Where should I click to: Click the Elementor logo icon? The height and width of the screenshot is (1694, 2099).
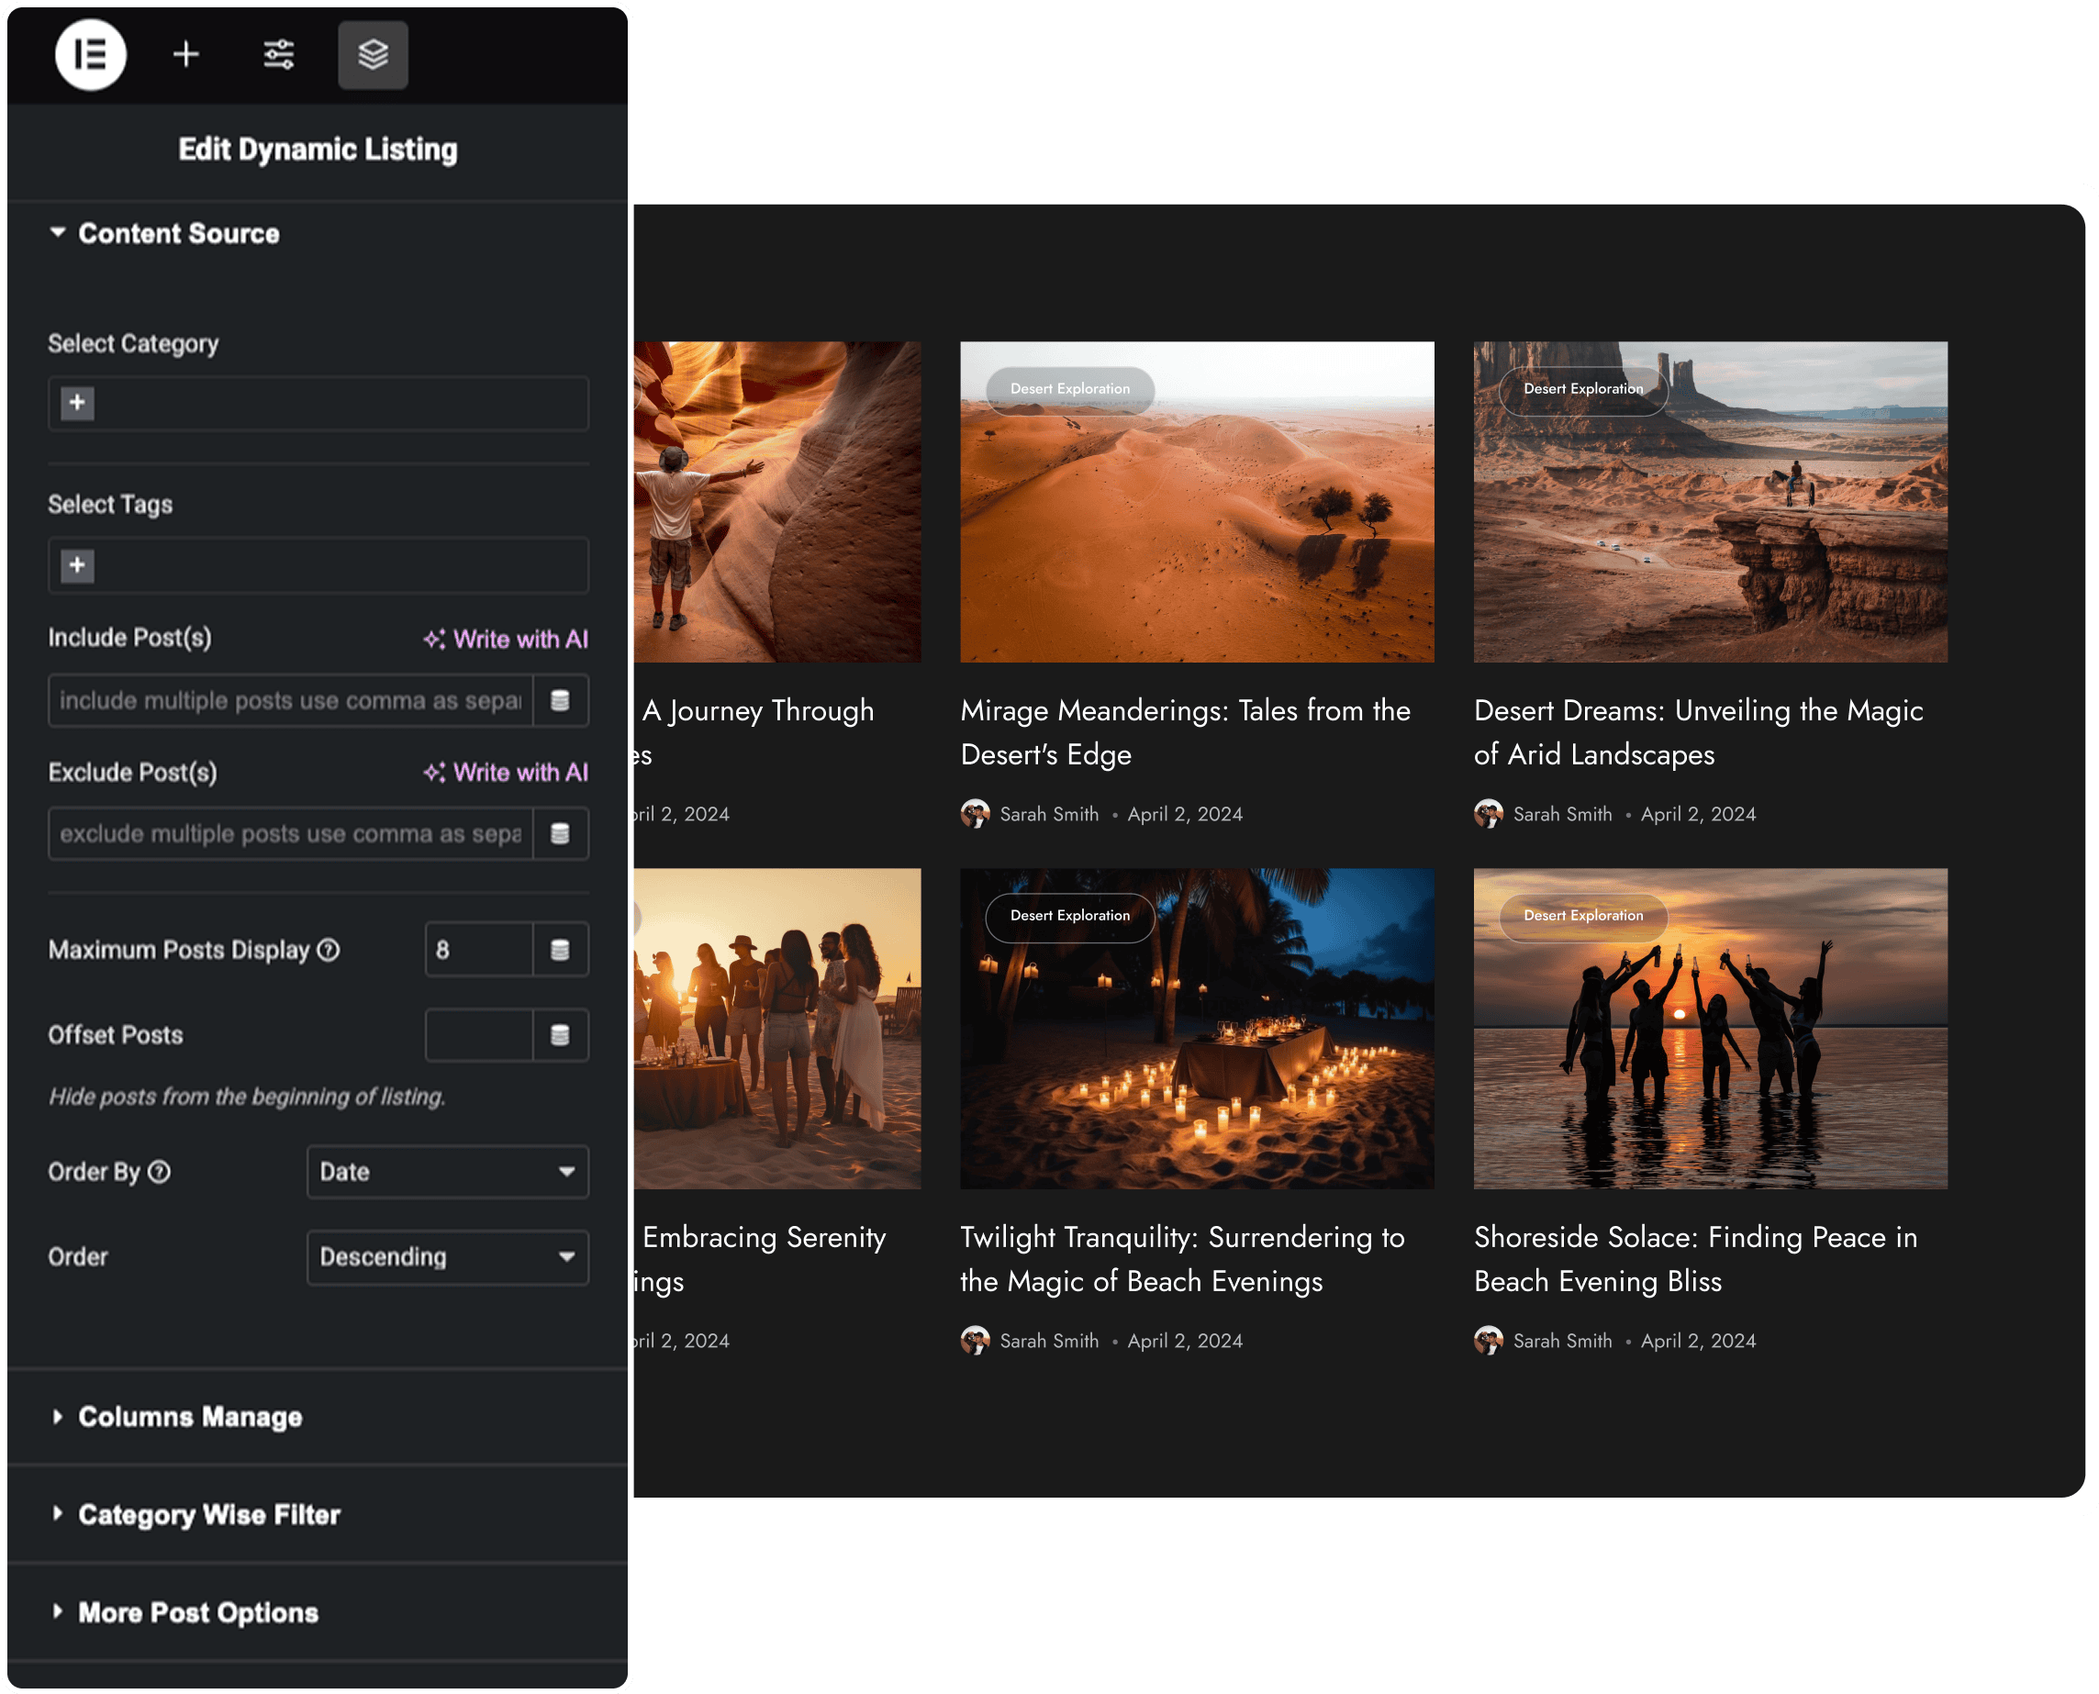tap(91, 55)
